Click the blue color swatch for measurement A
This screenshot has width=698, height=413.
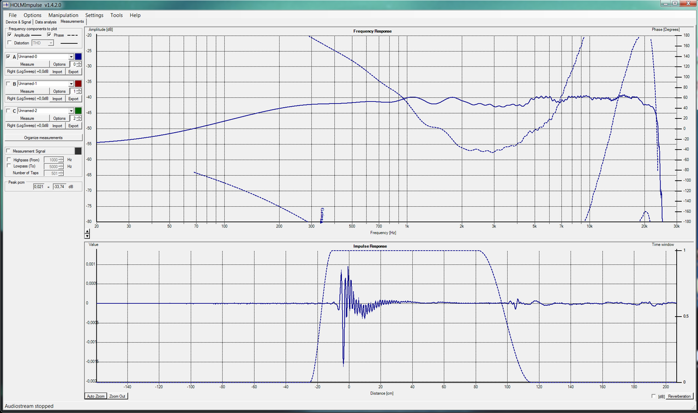(x=78, y=57)
